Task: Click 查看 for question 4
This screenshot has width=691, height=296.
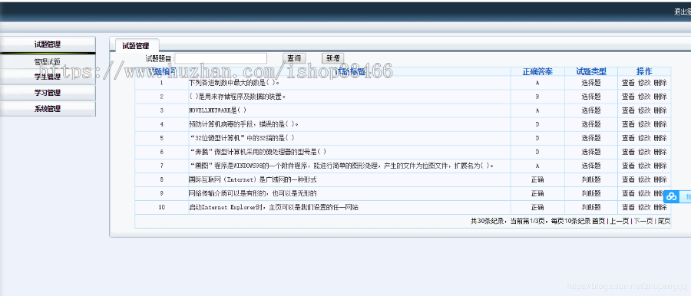Action: 628,124
